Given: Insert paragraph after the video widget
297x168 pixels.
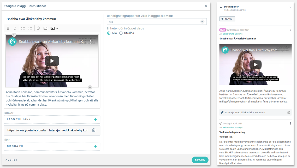Looking at the screenshot, I should pos(90,87).
